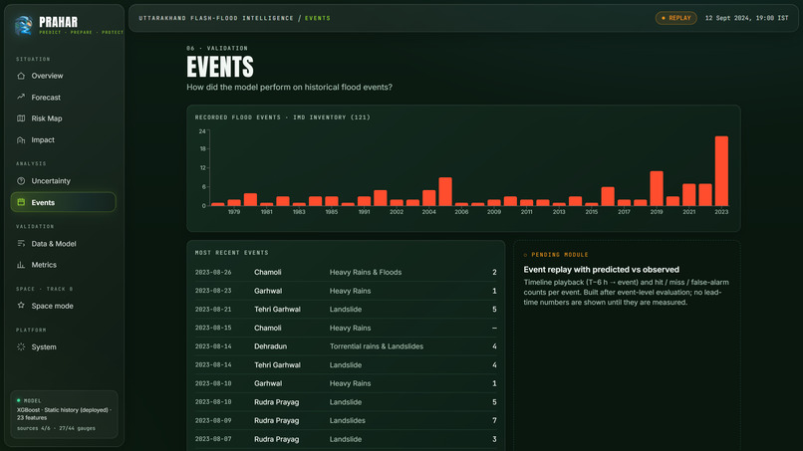
Task: Click the Forecast trend-line icon
Action: (x=21, y=97)
